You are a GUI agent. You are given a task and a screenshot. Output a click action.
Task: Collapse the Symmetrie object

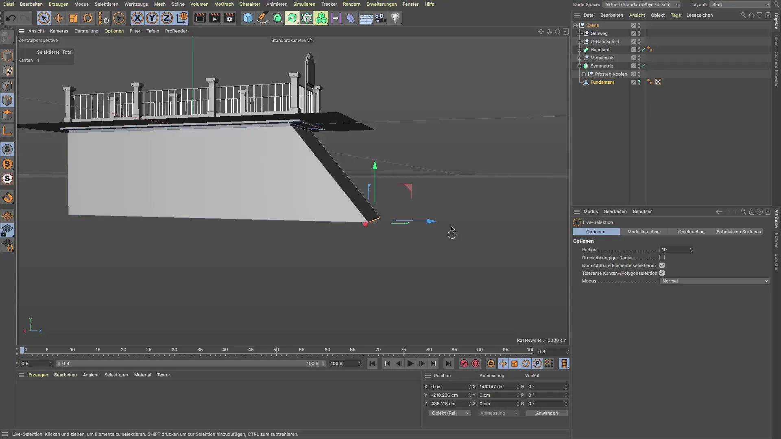tap(580, 66)
